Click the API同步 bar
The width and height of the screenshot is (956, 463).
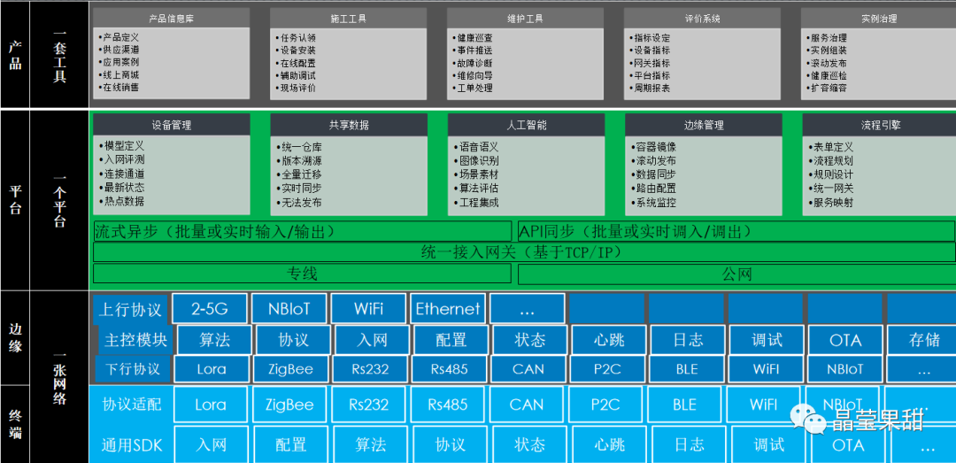(x=736, y=232)
